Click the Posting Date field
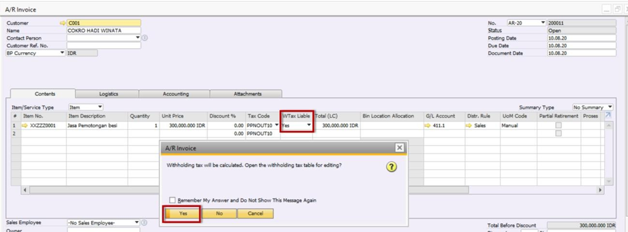This screenshot has width=628, height=232. pyautogui.click(x=582, y=38)
